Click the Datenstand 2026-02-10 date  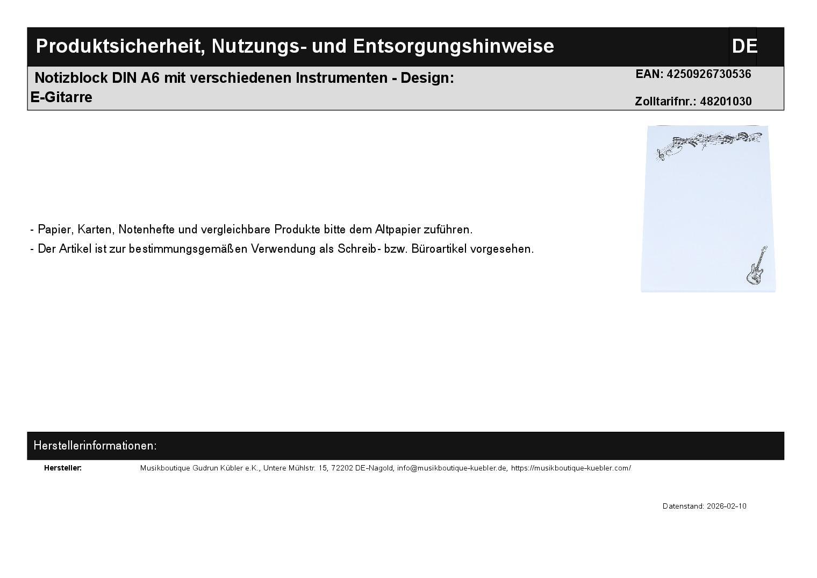pos(704,506)
